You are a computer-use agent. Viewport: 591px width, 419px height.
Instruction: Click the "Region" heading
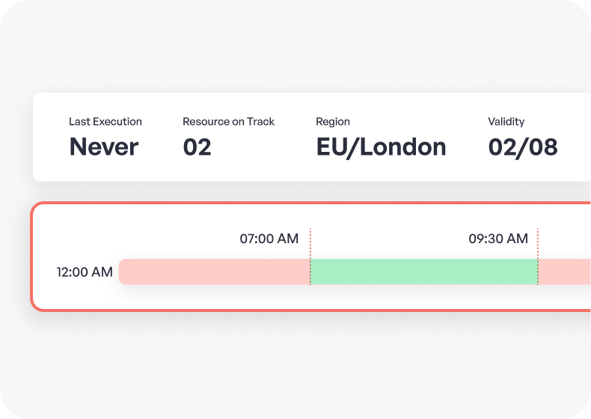(333, 121)
